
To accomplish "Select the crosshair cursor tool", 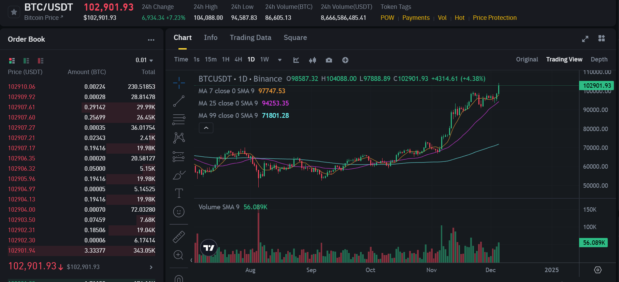I will tap(179, 83).
